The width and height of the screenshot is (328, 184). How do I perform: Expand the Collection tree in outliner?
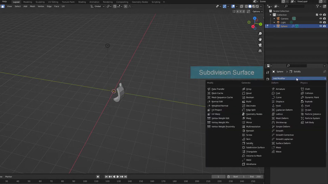(271, 15)
